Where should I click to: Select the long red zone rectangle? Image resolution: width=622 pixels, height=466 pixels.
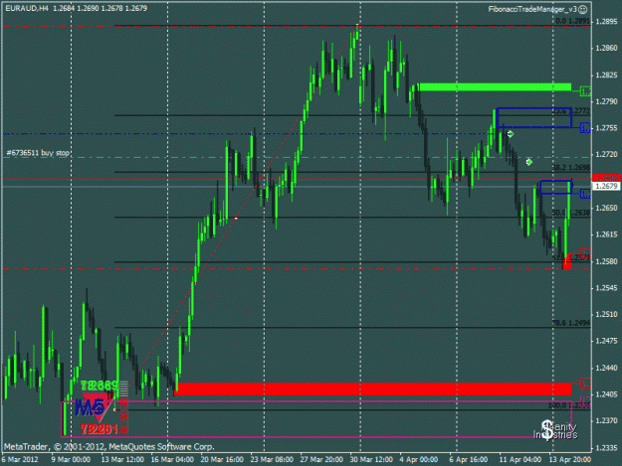point(373,388)
